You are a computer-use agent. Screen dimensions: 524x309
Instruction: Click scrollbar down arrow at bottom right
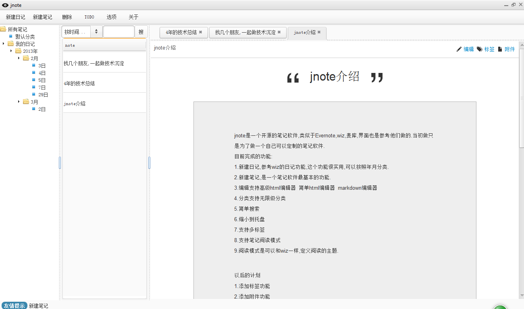pyautogui.click(x=522, y=296)
